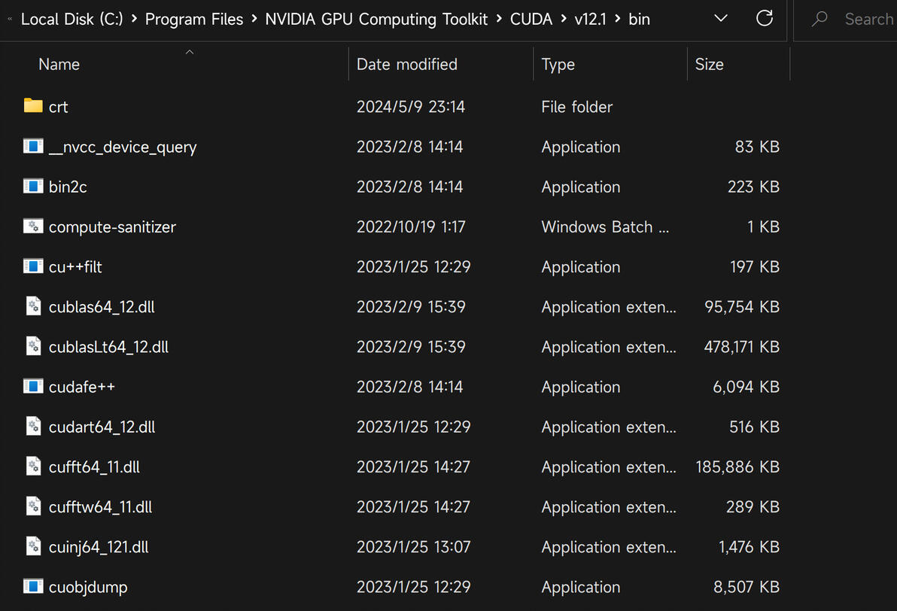Select the cuobjdump application icon
Screen dimensions: 897x611
click(x=33, y=586)
